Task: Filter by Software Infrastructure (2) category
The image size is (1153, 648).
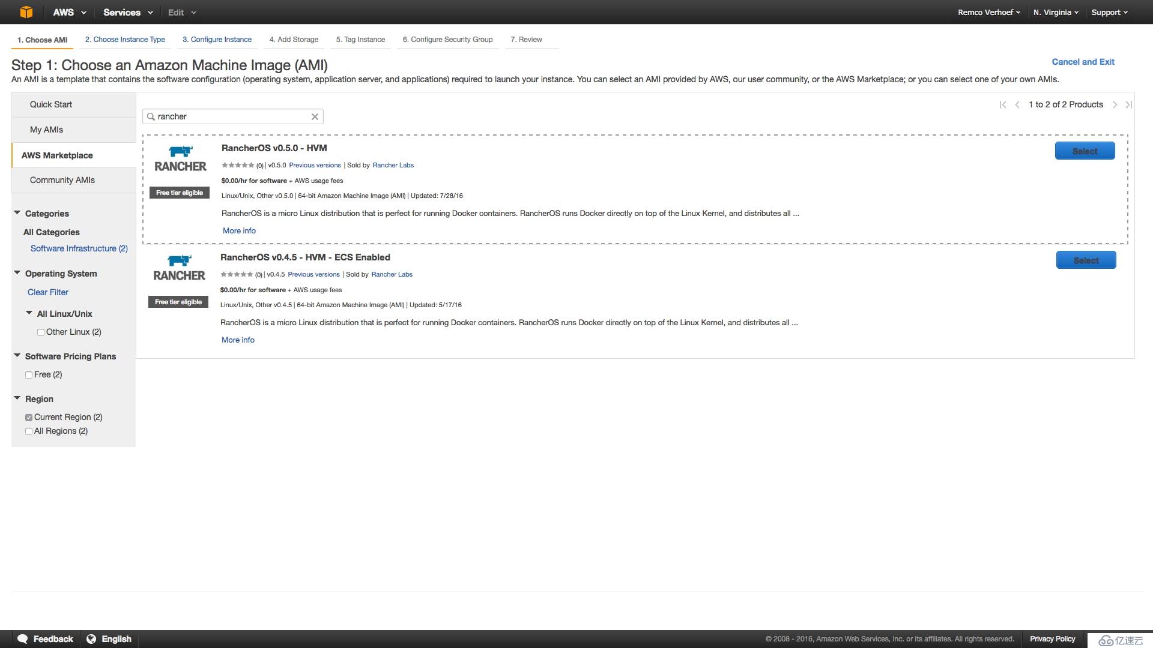Action: (79, 248)
